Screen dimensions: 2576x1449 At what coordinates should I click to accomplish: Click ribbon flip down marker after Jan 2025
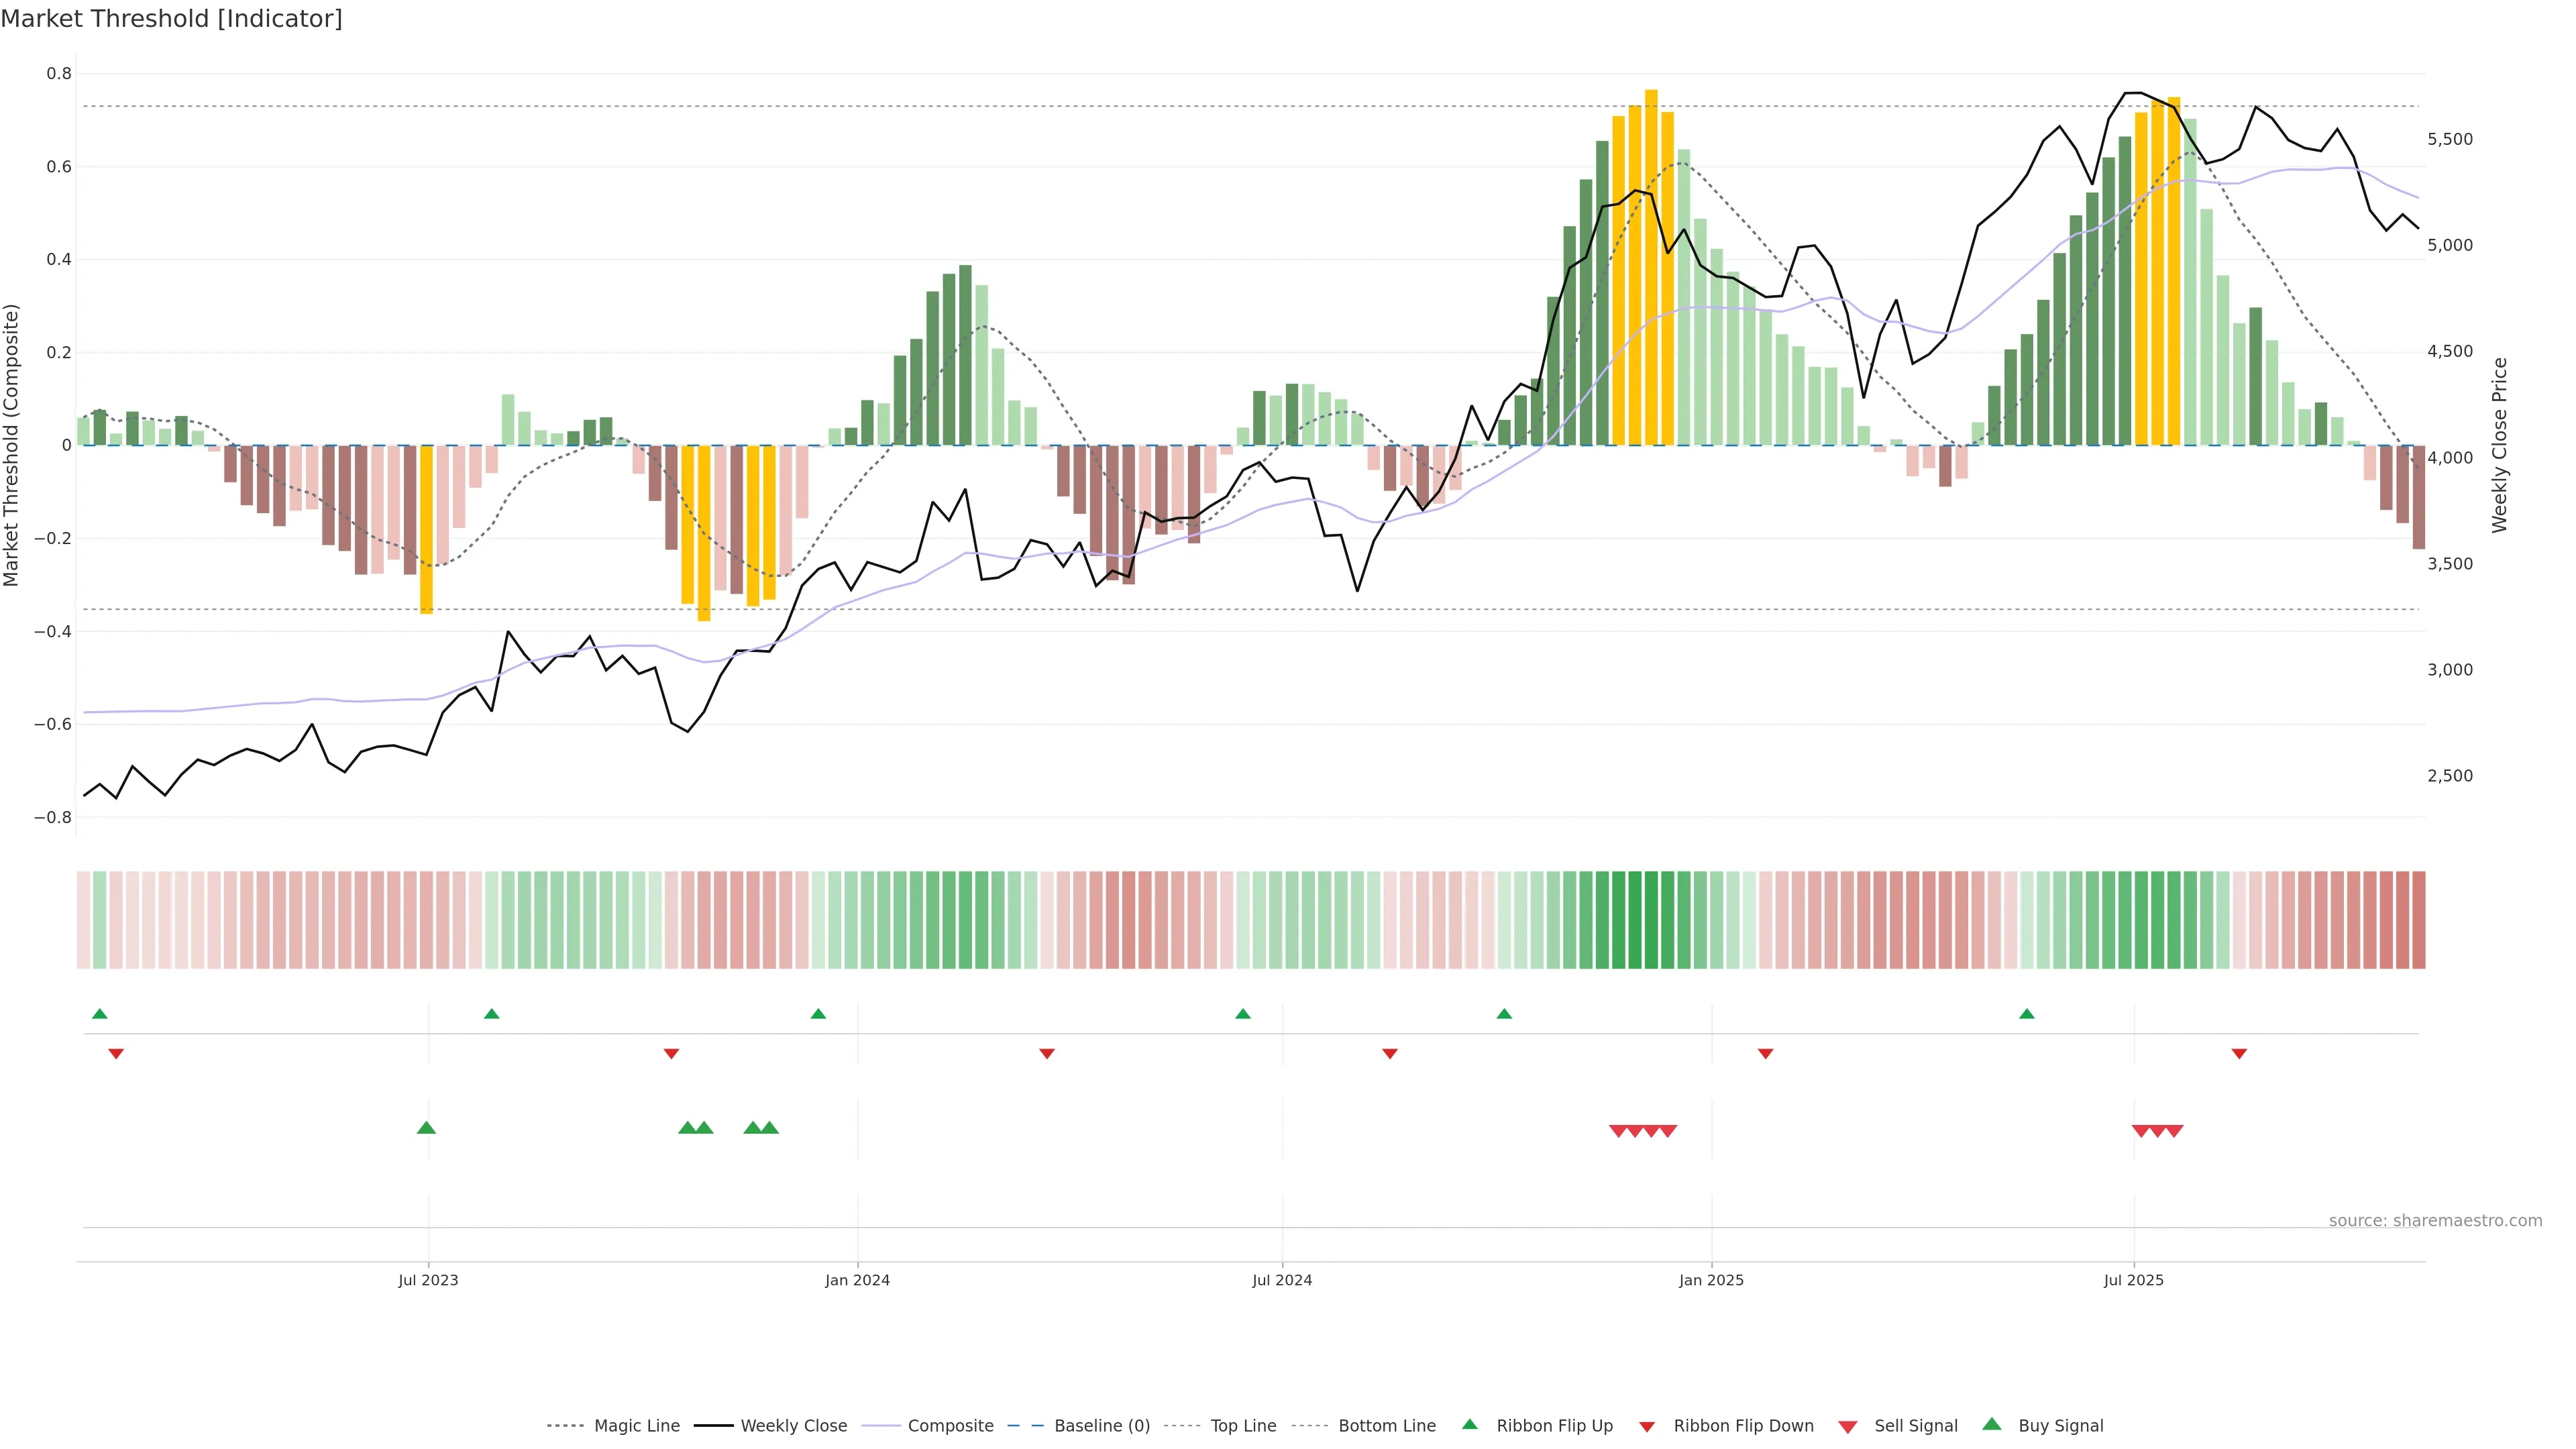(1765, 1054)
